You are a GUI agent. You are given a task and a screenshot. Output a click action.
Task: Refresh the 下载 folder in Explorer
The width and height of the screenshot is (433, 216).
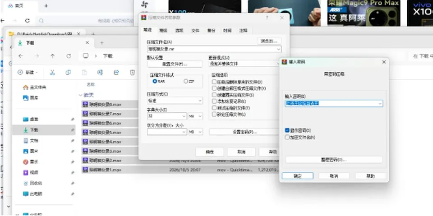[x=69, y=56]
